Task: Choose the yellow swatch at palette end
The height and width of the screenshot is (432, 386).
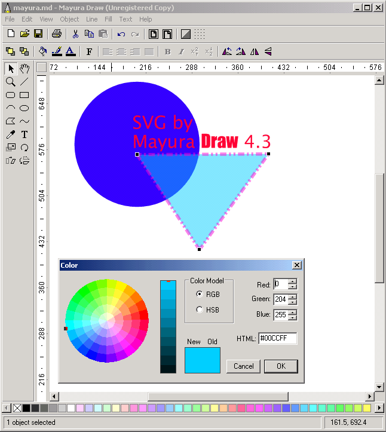Action: pyautogui.click(x=367, y=408)
